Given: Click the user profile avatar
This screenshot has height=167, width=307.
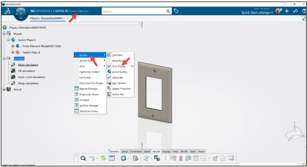Looking at the screenshot, I should (x=278, y=11).
